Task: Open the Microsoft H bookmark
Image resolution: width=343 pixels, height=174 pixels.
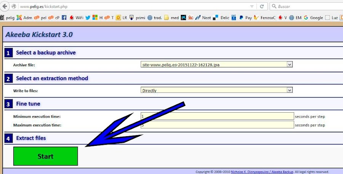Action: tap(97, 18)
